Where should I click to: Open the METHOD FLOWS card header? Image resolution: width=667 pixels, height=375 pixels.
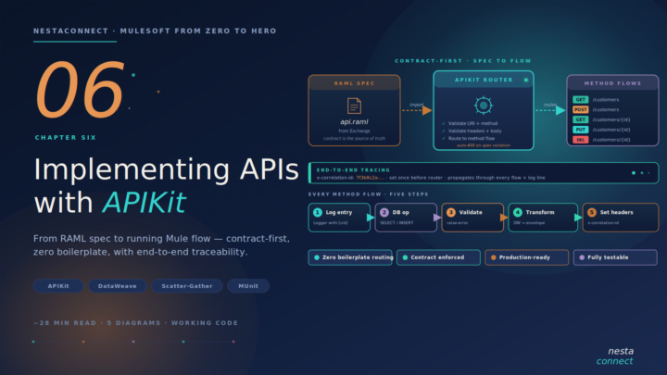pos(612,83)
